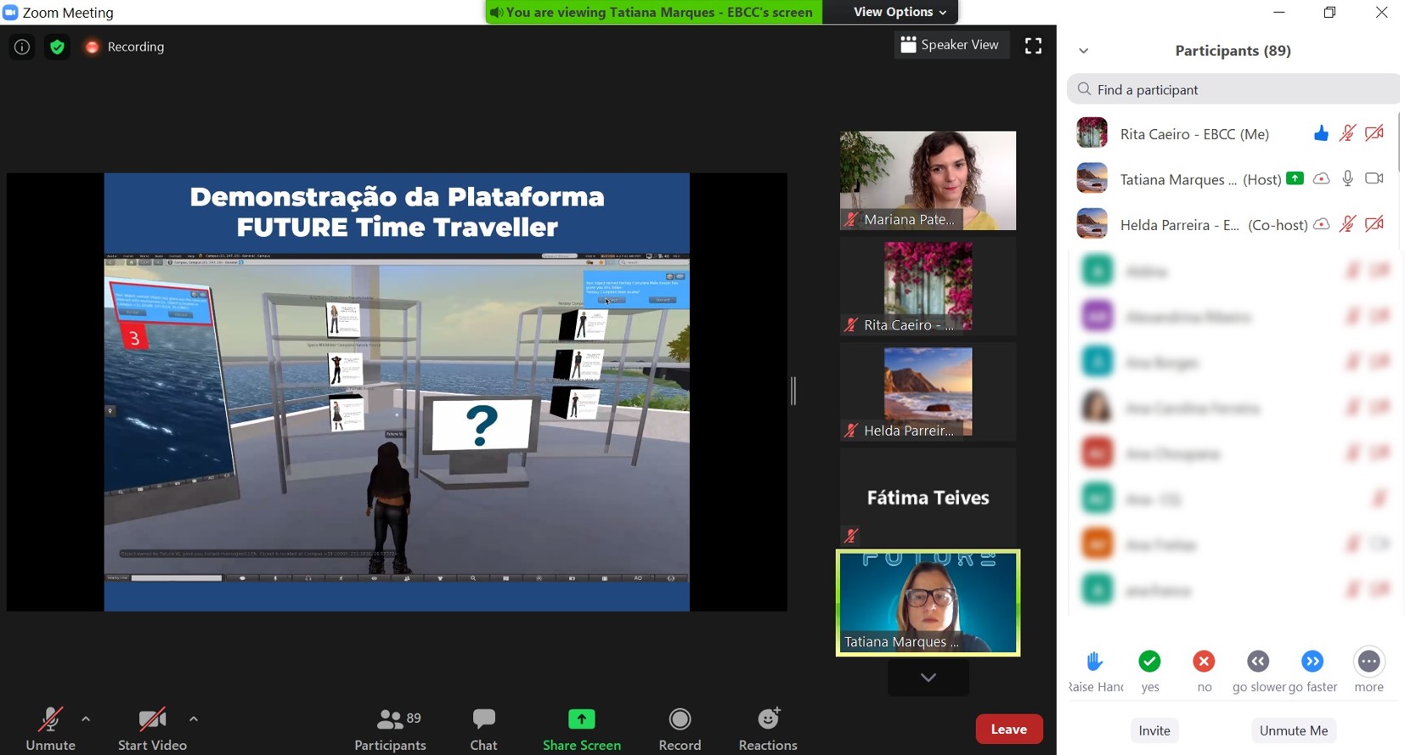Click the 'Participants (89)' panel header
This screenshot has height=755, width=1405.
click(1233, 51)
